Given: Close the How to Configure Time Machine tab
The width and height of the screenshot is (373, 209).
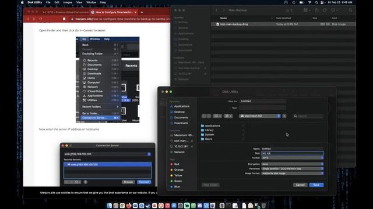Looking at the screenshot, I should (x=135, y=12).
